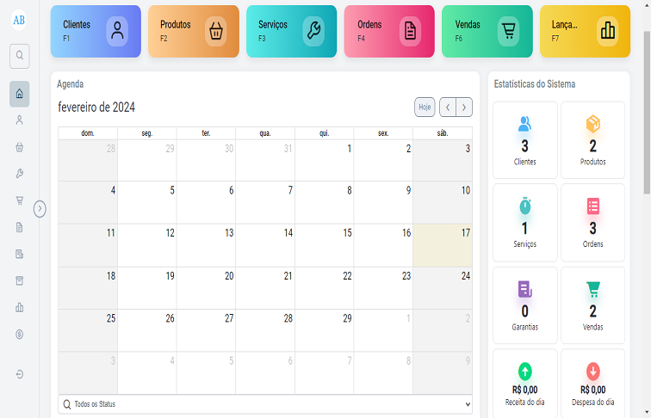Click the Produtos statistics tile
The image size is (651, 418).
coord(592,140)
